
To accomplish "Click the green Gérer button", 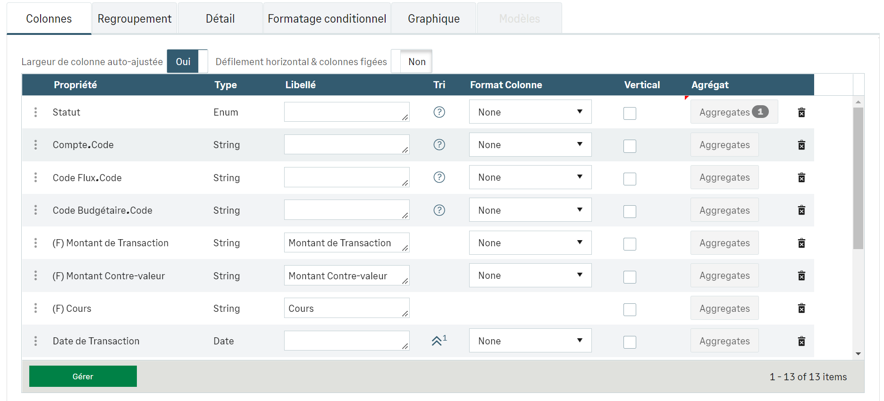I will 83,376.
